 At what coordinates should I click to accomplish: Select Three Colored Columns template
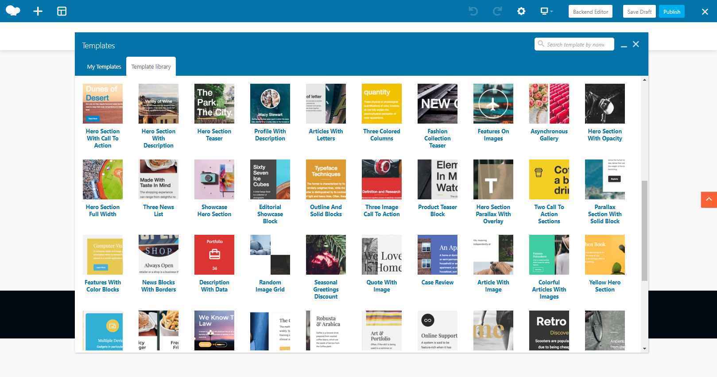(382, 104)
